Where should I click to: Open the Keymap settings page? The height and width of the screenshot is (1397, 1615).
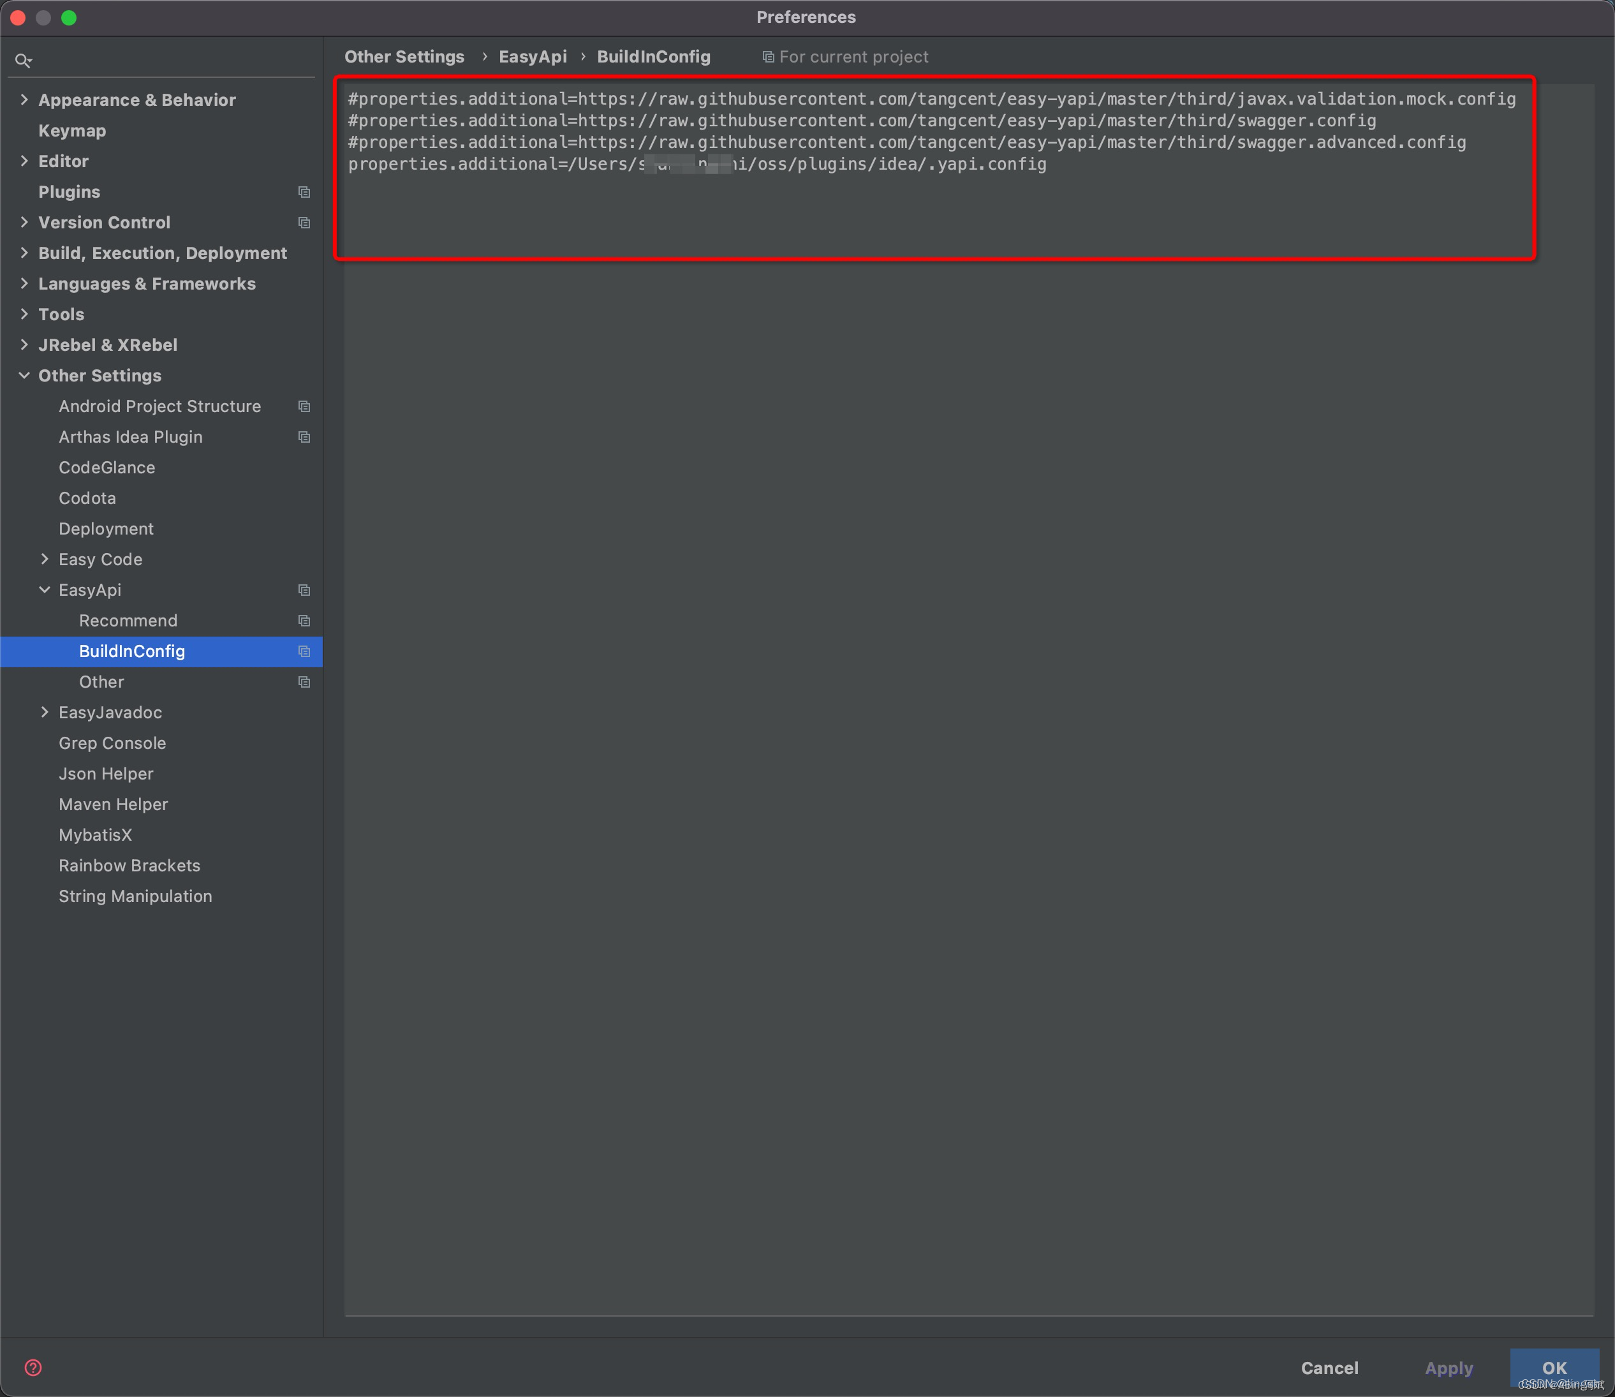[x=71, y=131]
